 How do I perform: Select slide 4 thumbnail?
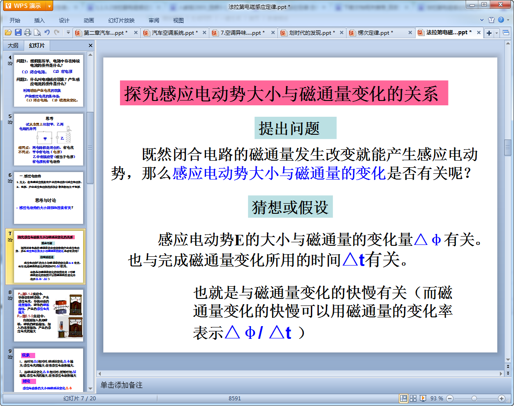click(x=48, y=81)
